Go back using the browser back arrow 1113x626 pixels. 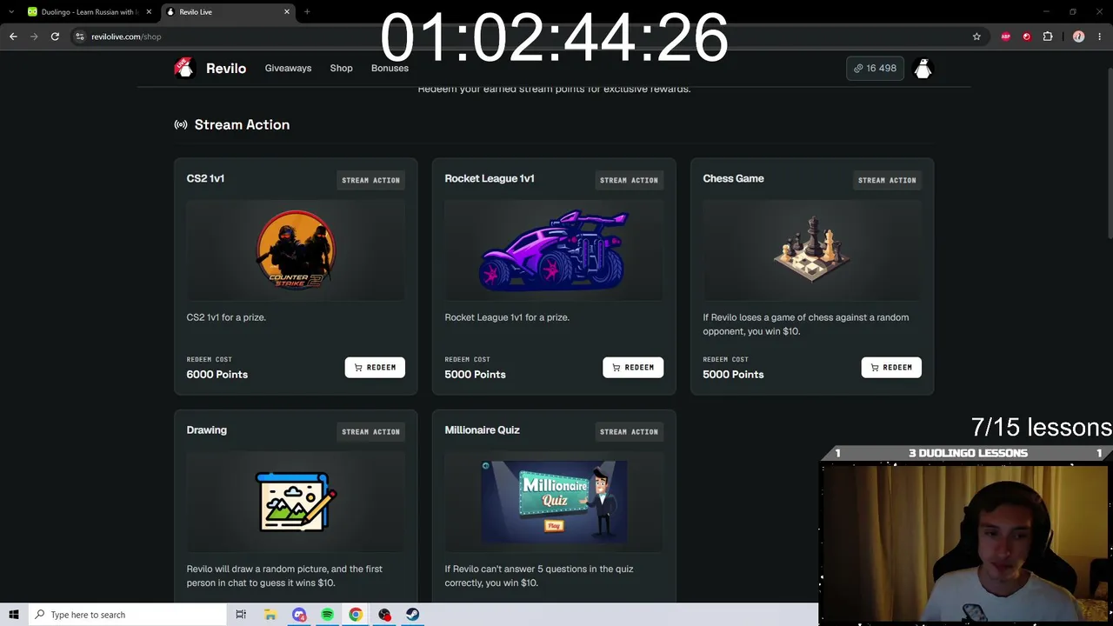click(x=13, y=37)
